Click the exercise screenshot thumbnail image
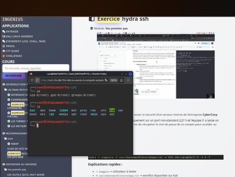235x177 pixels. tap(156, 65)
